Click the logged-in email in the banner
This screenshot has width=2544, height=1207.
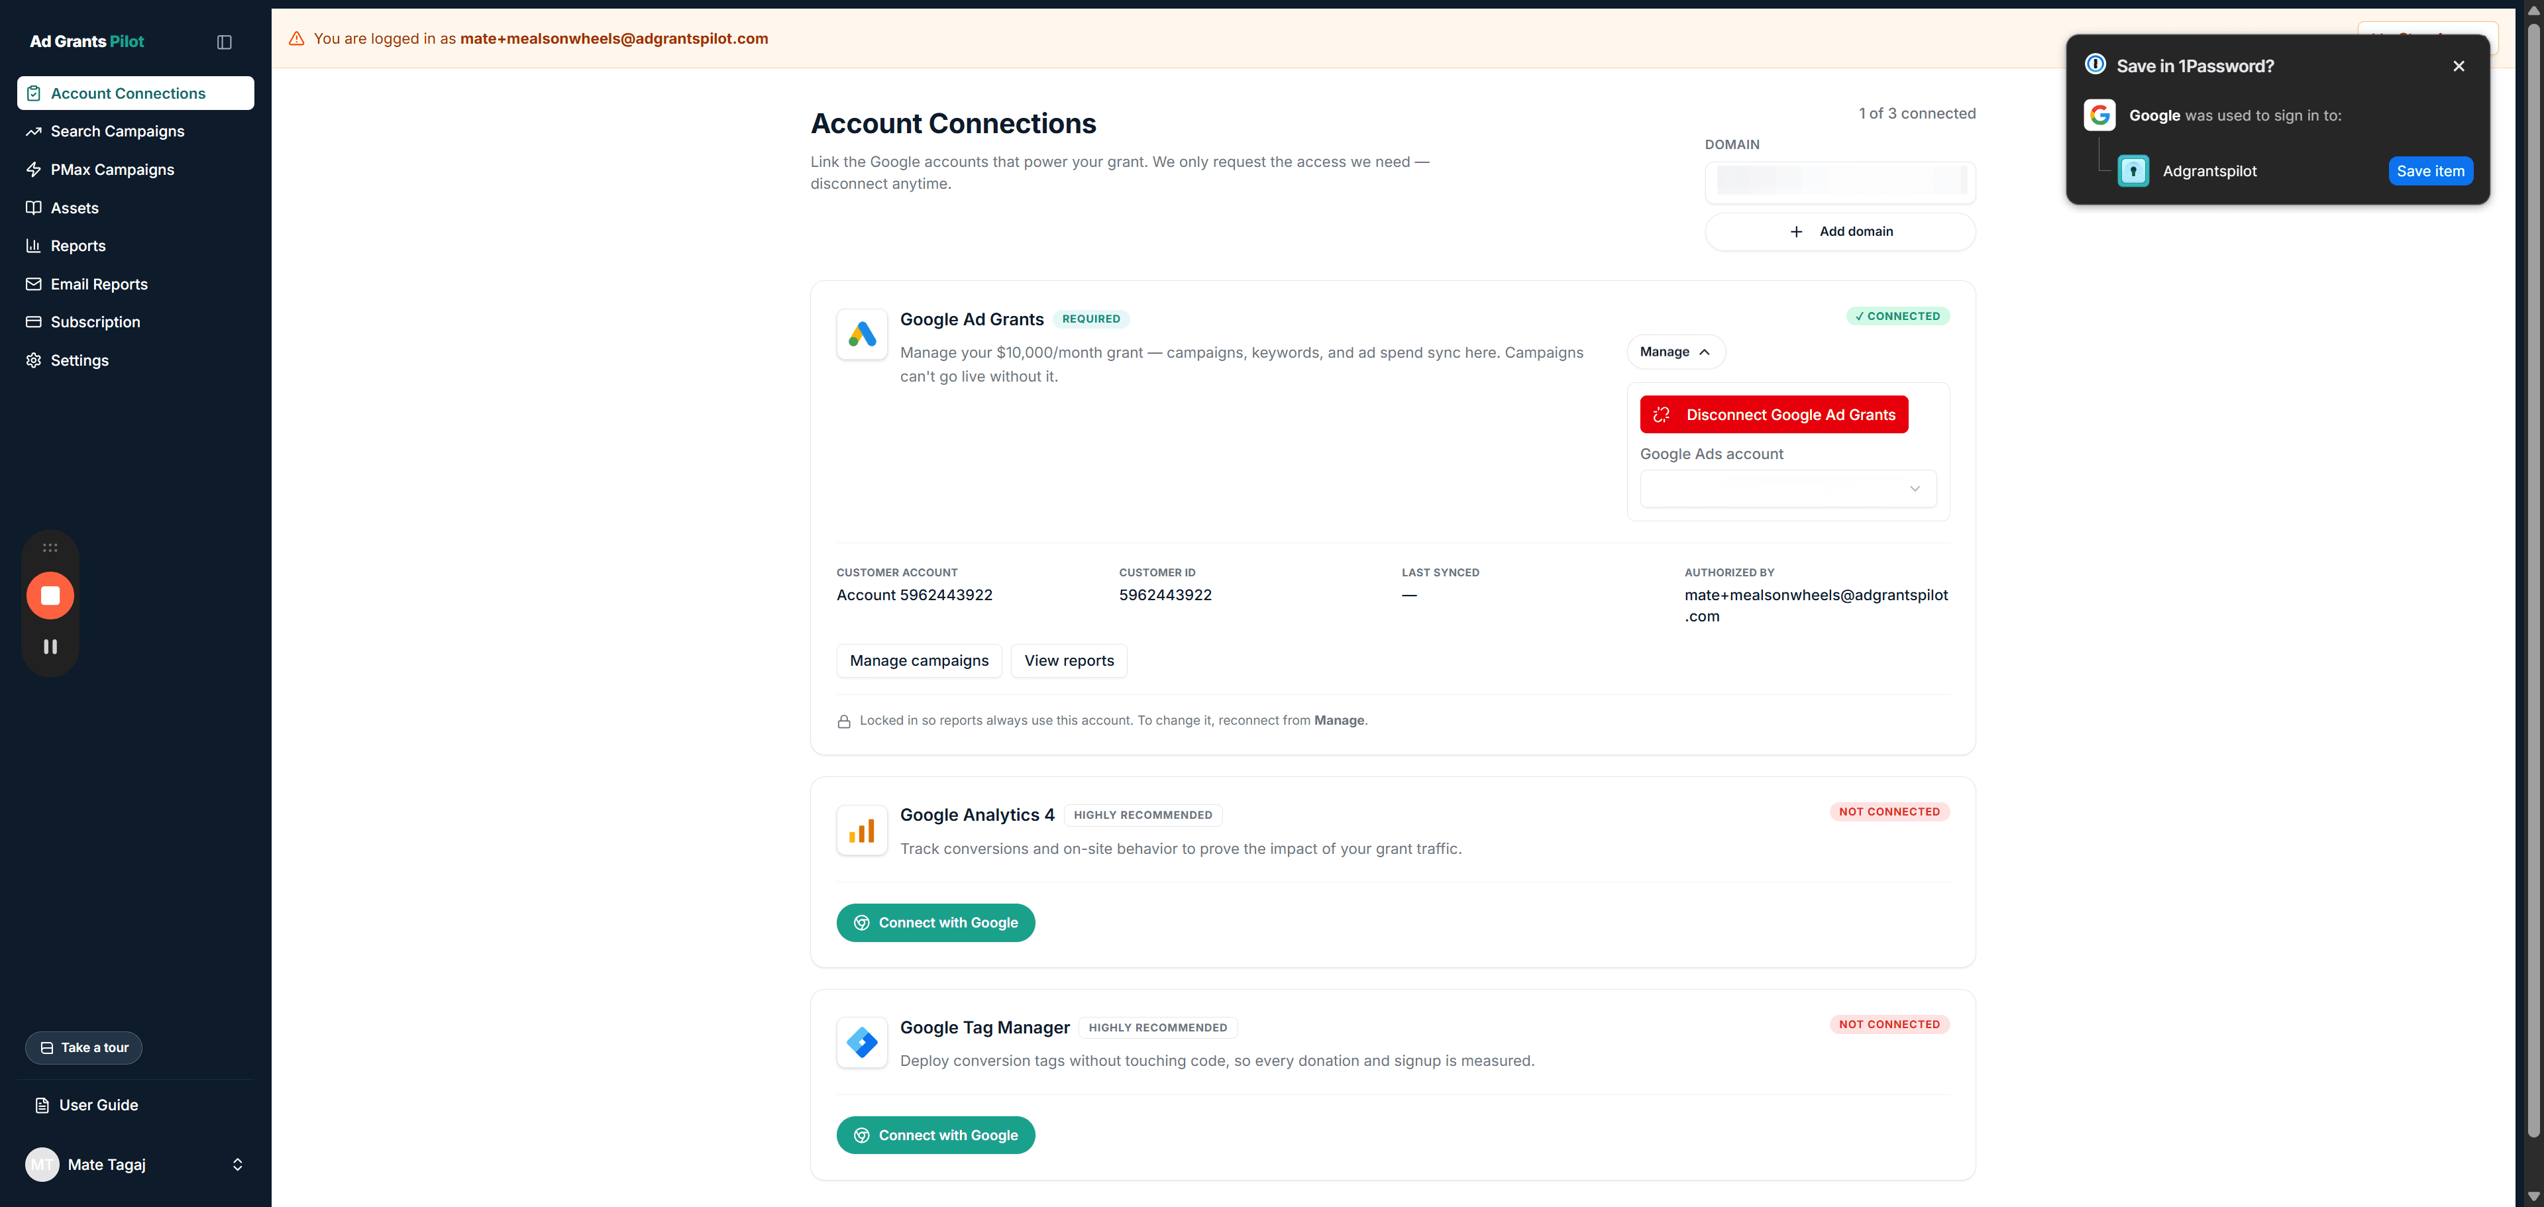point(614,38)
